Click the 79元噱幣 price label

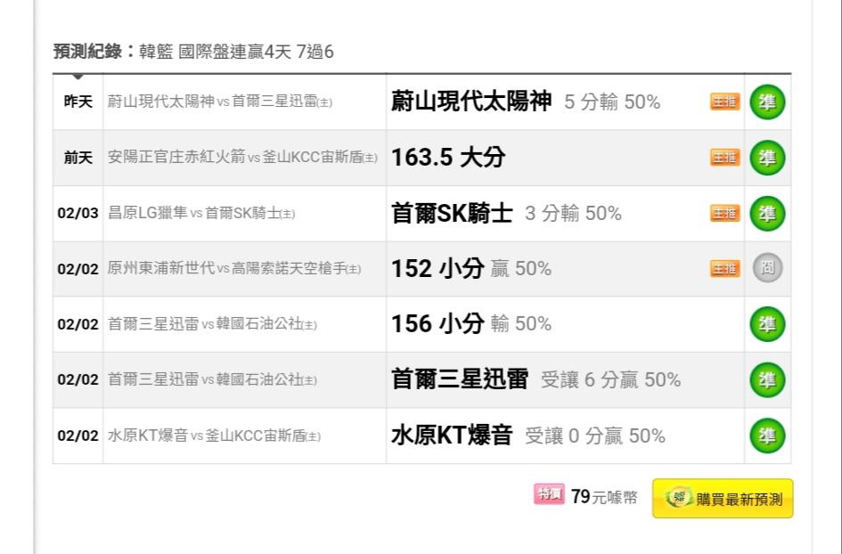(x=604, y=497)
